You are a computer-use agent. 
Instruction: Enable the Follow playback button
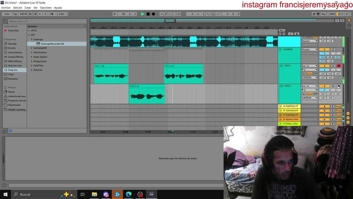pyautogui.click(x=115, y=14)
